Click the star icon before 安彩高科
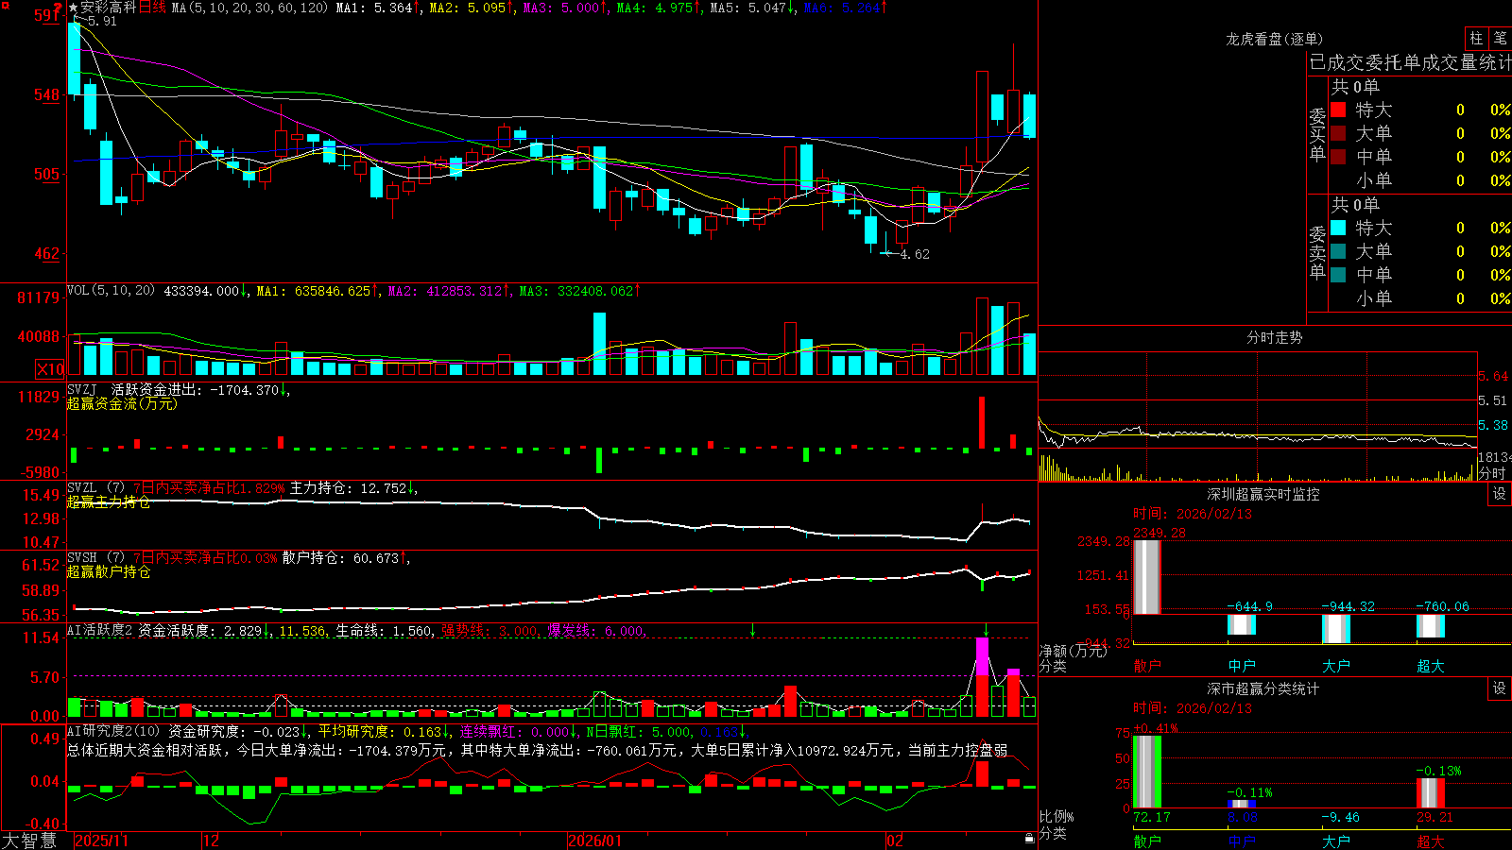The width and height of the screenshot is (1512, 850). tap(74, 8)
